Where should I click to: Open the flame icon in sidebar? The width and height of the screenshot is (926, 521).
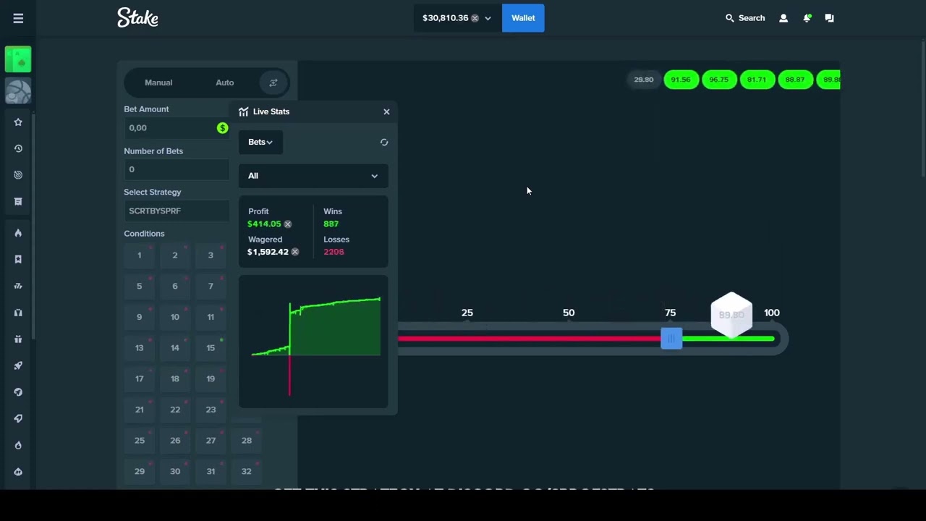[18, 233]
